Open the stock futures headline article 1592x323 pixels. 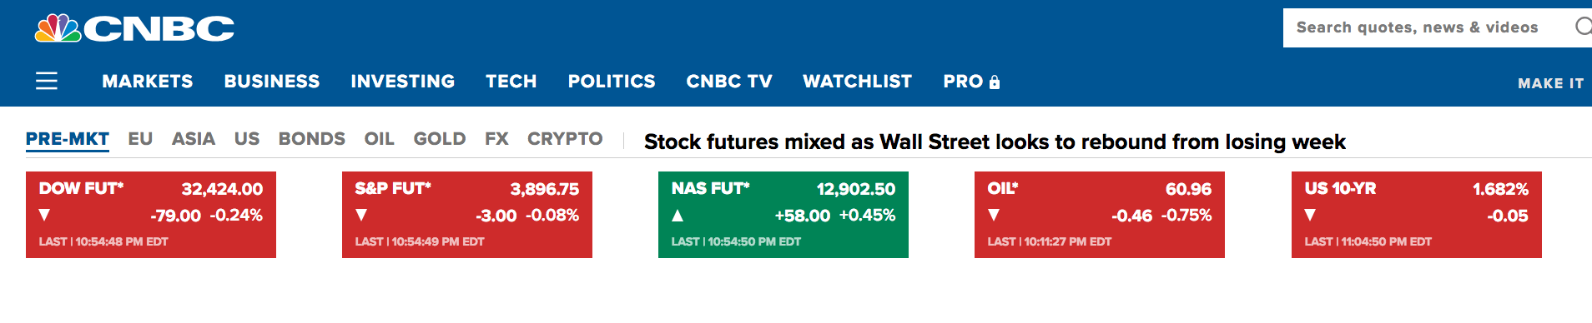[995, 142]
